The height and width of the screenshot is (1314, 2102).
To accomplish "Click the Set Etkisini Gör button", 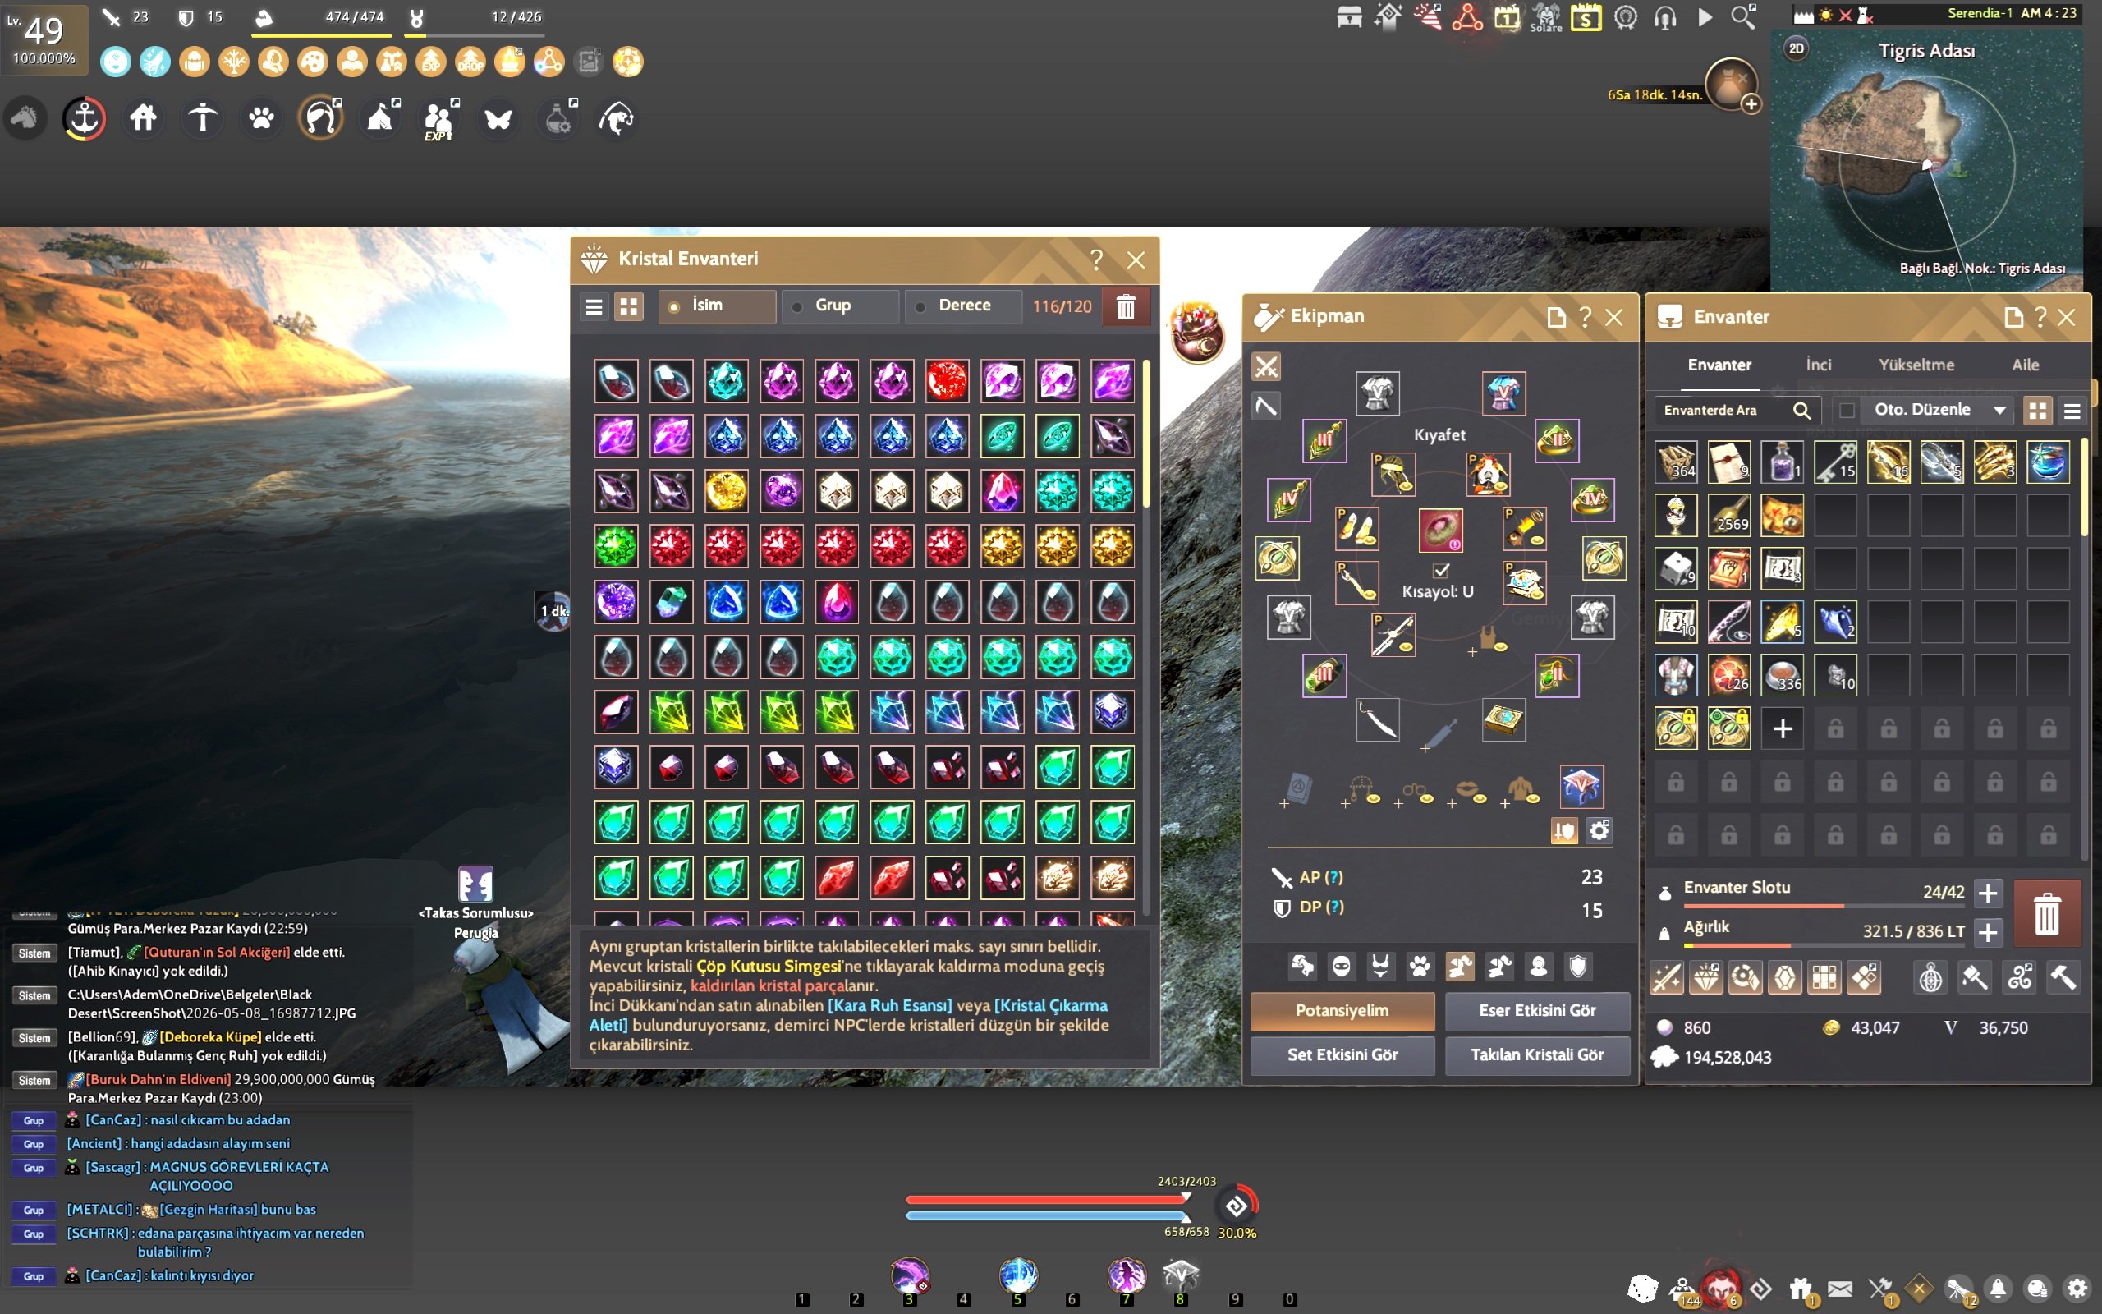I will click(x=1342, y=1056).
